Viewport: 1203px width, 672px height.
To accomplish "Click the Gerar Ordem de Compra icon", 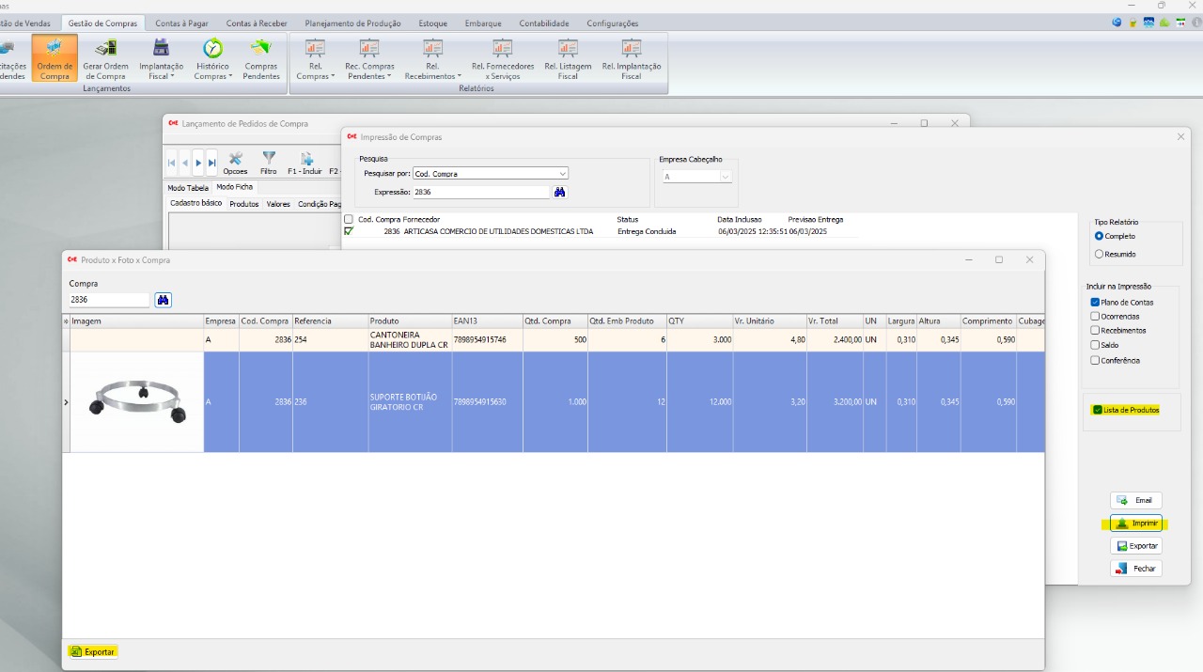I will 105,57.
